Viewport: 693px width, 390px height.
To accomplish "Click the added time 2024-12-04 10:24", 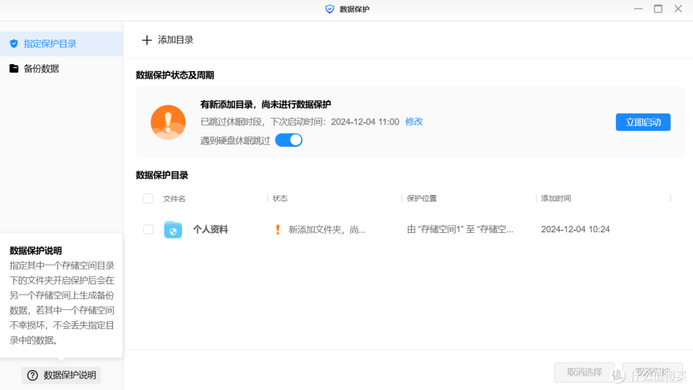I will (x=576, y=229).
